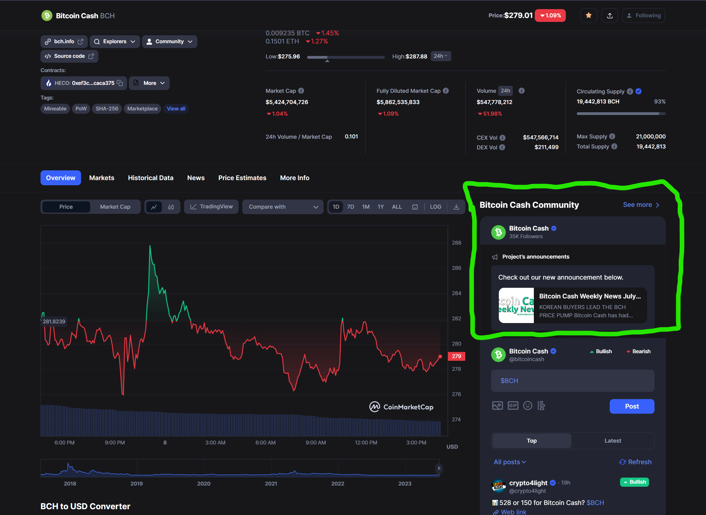
Task: Click the CEX Vol info icon
Action: point(502,138)
